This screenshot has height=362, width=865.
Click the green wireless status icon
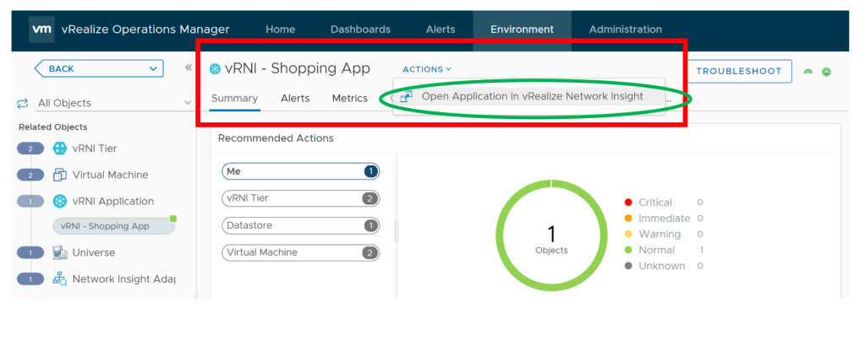click(x=808, y=72)
